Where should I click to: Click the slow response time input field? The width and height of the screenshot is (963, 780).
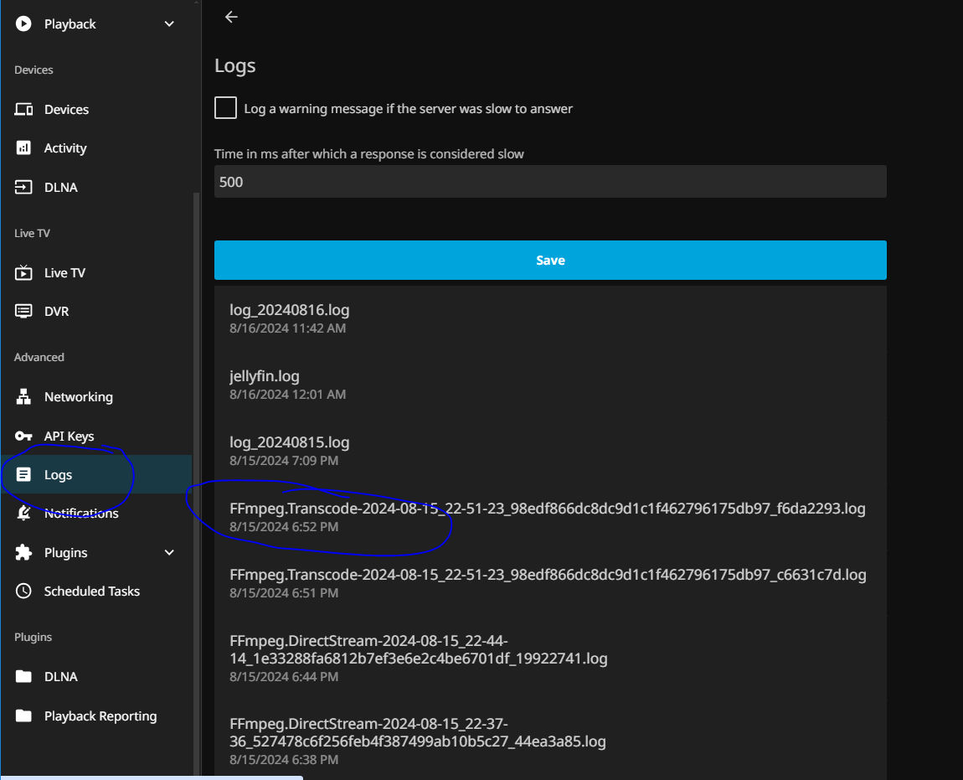550,182
